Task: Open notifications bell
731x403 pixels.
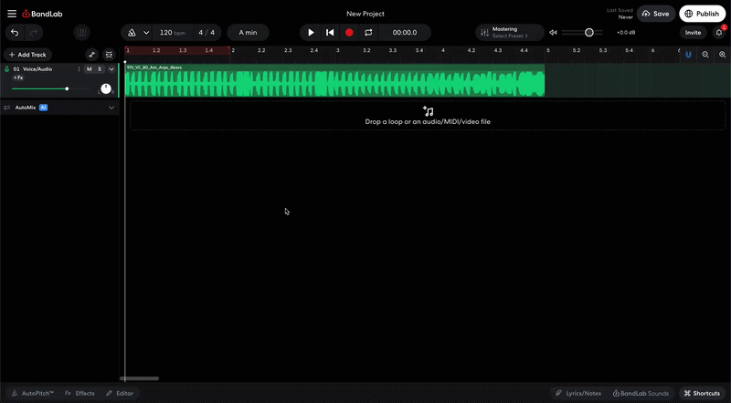Action: coord(718,33)
